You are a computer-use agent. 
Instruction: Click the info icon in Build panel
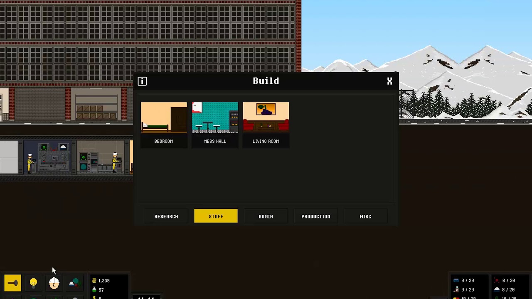tap(142, 81)
